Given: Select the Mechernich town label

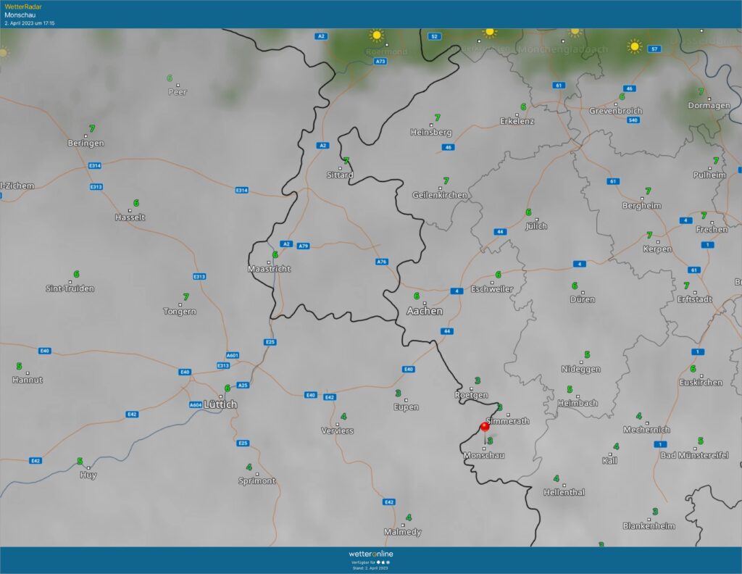Looking at the screenshot, I should tap(647, 430).
